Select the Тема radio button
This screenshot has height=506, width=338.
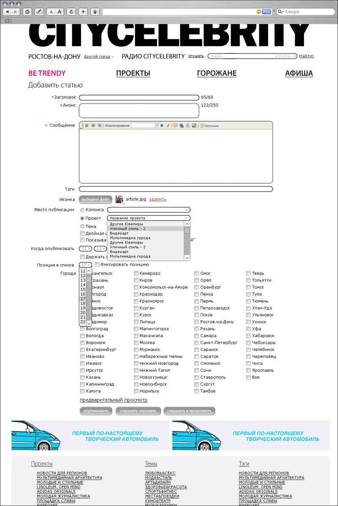click(x=82, y=226)
